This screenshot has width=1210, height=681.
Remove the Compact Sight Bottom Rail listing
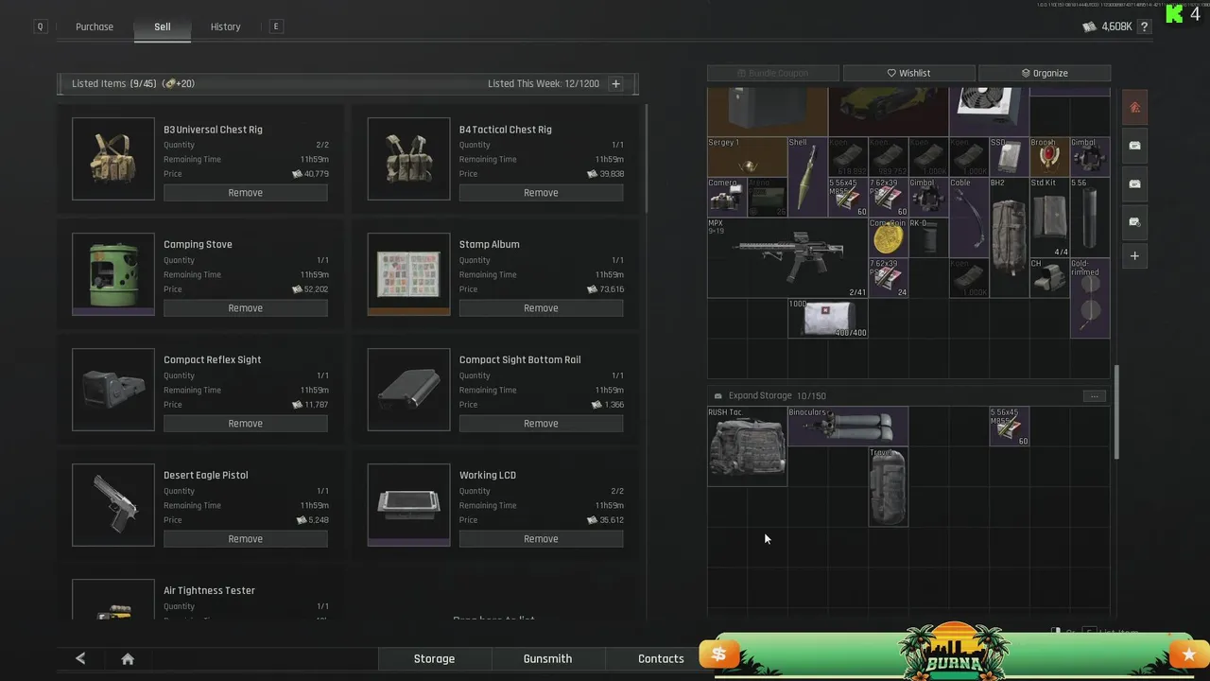(541, 424)
